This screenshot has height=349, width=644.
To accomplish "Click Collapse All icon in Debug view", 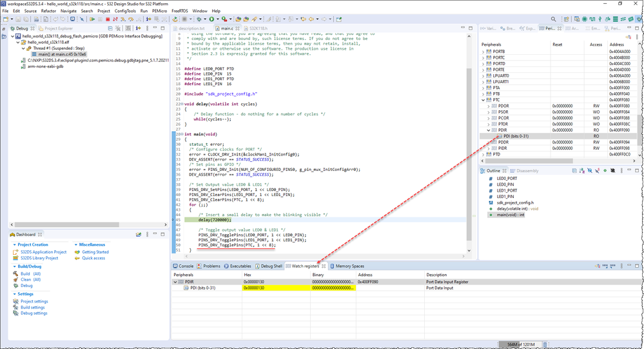I will tap(110, 28).
